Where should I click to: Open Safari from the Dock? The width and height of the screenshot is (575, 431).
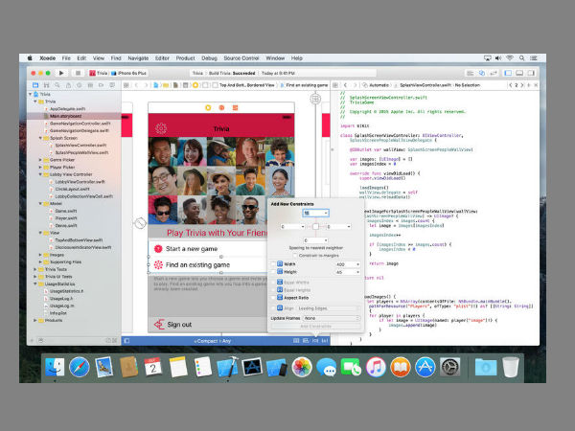(x=80, y=367)
